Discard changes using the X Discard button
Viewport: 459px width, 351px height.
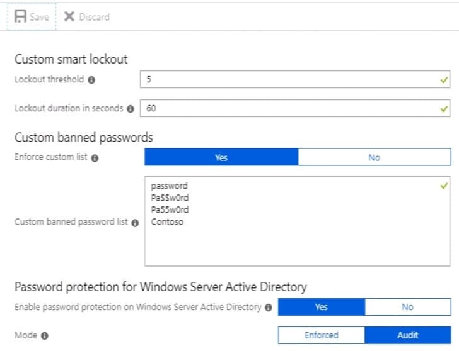click(87, 17)
